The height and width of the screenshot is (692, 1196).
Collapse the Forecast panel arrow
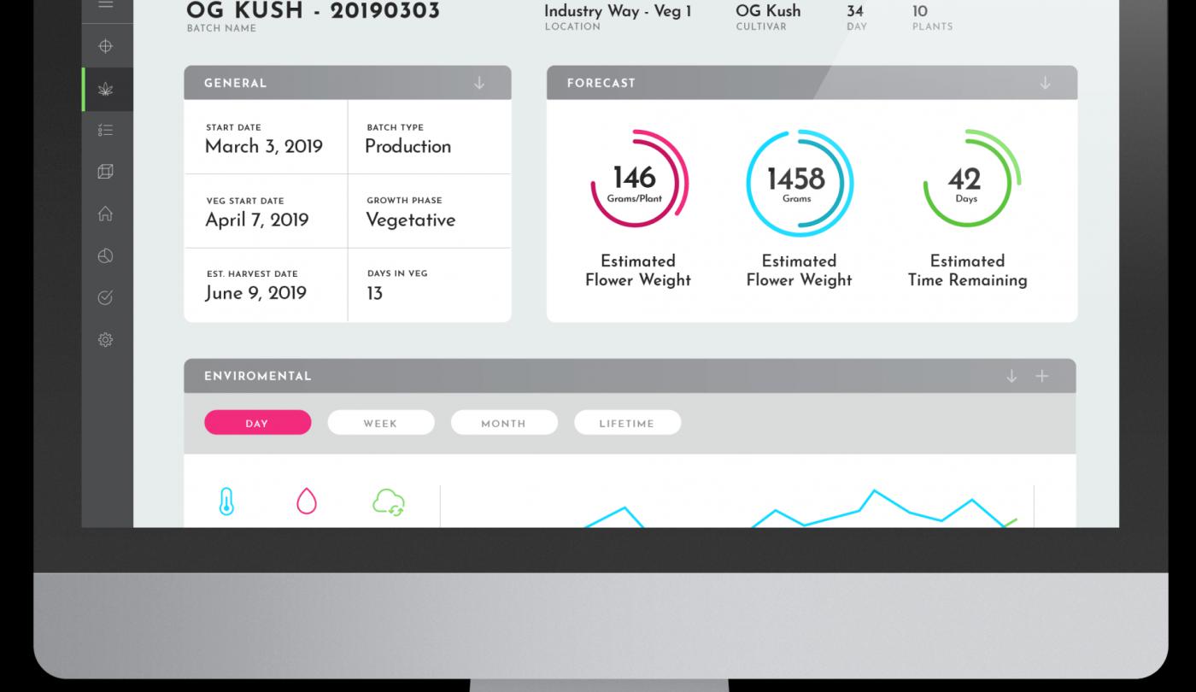click(1045, 83)
